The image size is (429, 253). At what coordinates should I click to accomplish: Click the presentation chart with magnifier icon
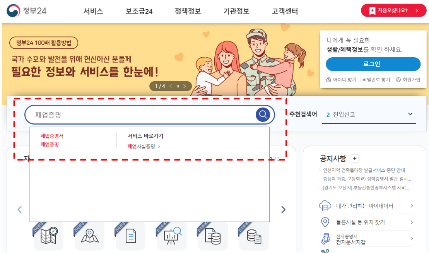(172, 236)
